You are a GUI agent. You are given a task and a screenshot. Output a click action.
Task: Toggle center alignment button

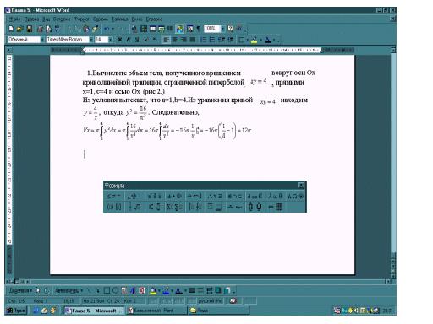175,40
